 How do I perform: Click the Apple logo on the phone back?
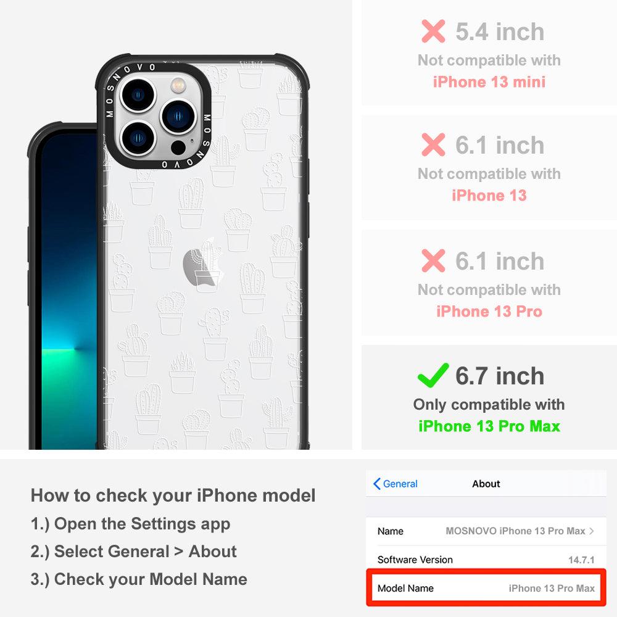(x=202, y=267)
